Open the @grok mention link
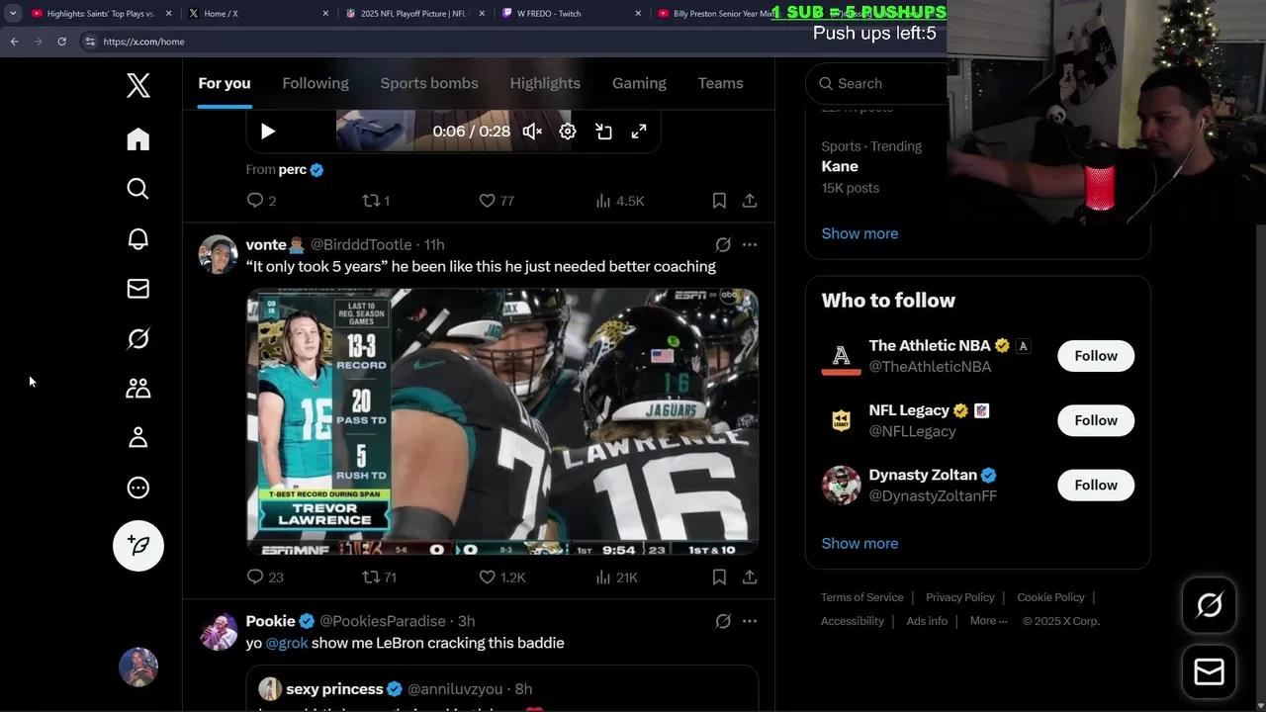1266x712 pixels. pyautogui.click(x=287, y=643)
